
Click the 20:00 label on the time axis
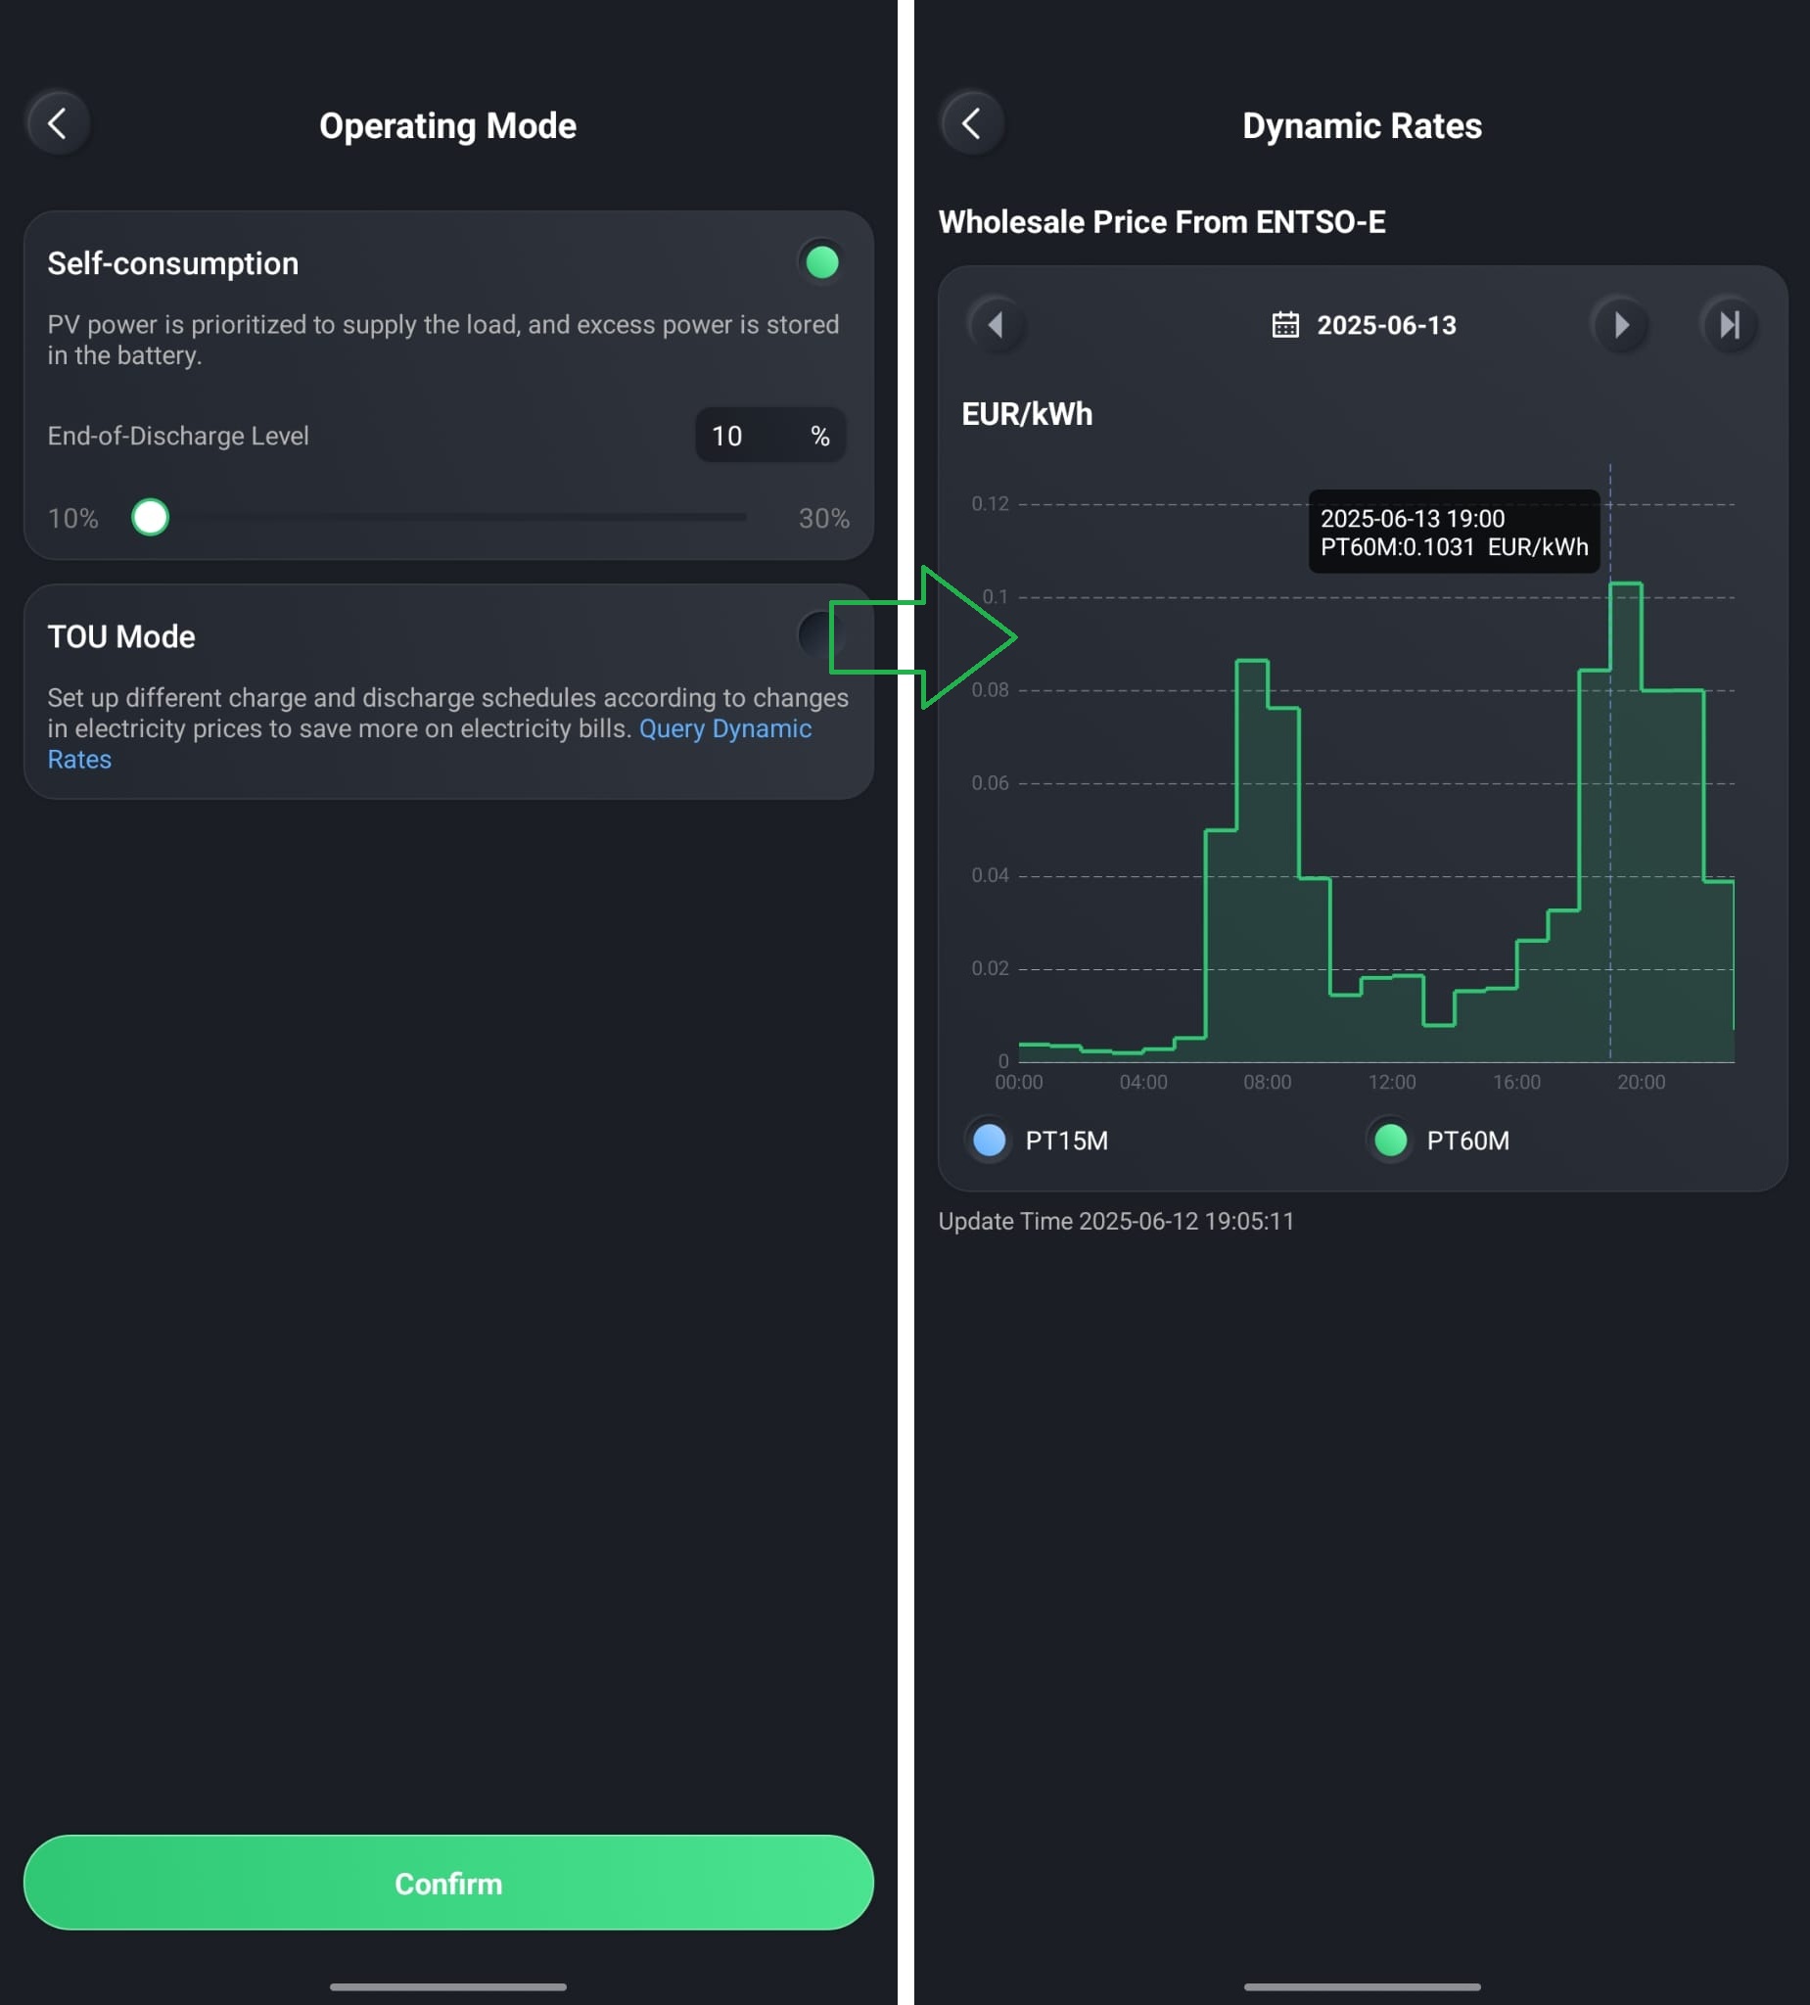(1641, 1082)
